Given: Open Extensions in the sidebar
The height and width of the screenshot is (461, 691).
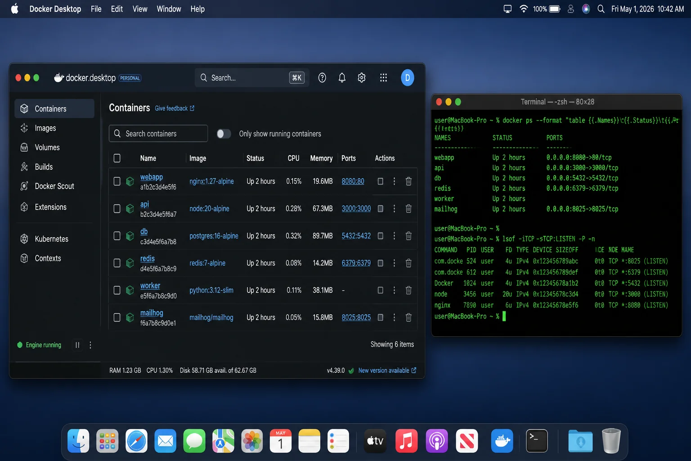Looking at the screenshot, I should (x=54, y=207).
